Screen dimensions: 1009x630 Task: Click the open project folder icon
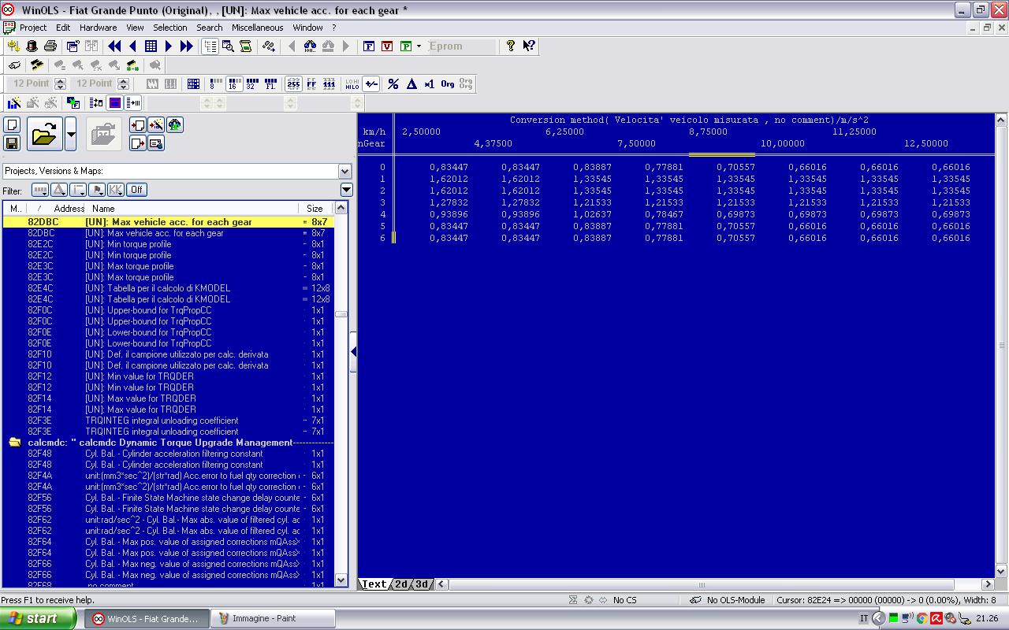pyautogui.click(x=44, y=135)
